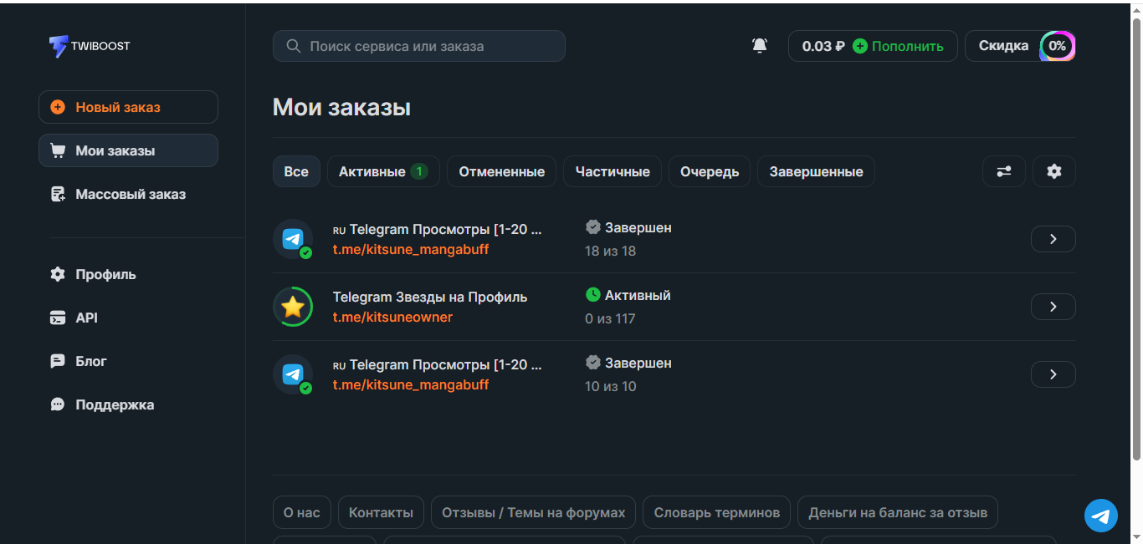This screenshot has width=1143, height=544.
Task: Expand first order with 18 из 18
Action: [1053, 239]
